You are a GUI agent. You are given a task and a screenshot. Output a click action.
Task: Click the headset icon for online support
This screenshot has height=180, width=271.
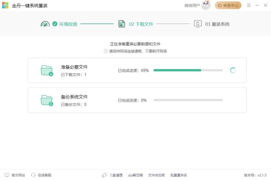pos(33,175)
